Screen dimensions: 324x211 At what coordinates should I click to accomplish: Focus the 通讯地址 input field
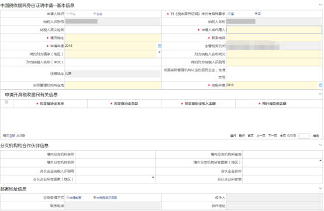pyautogui.click(x=113, y=38)
